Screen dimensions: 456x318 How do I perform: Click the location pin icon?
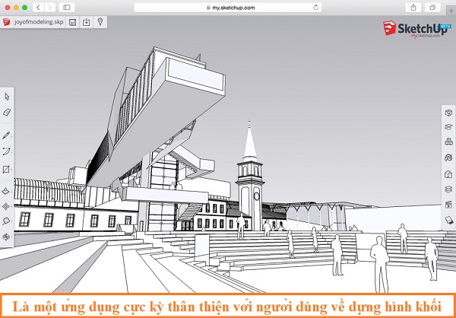point(100,23)
